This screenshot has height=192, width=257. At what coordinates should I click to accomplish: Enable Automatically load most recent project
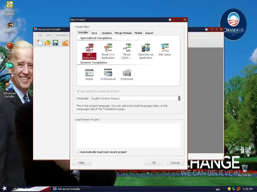pyautogui.click(x=78, y=152)
